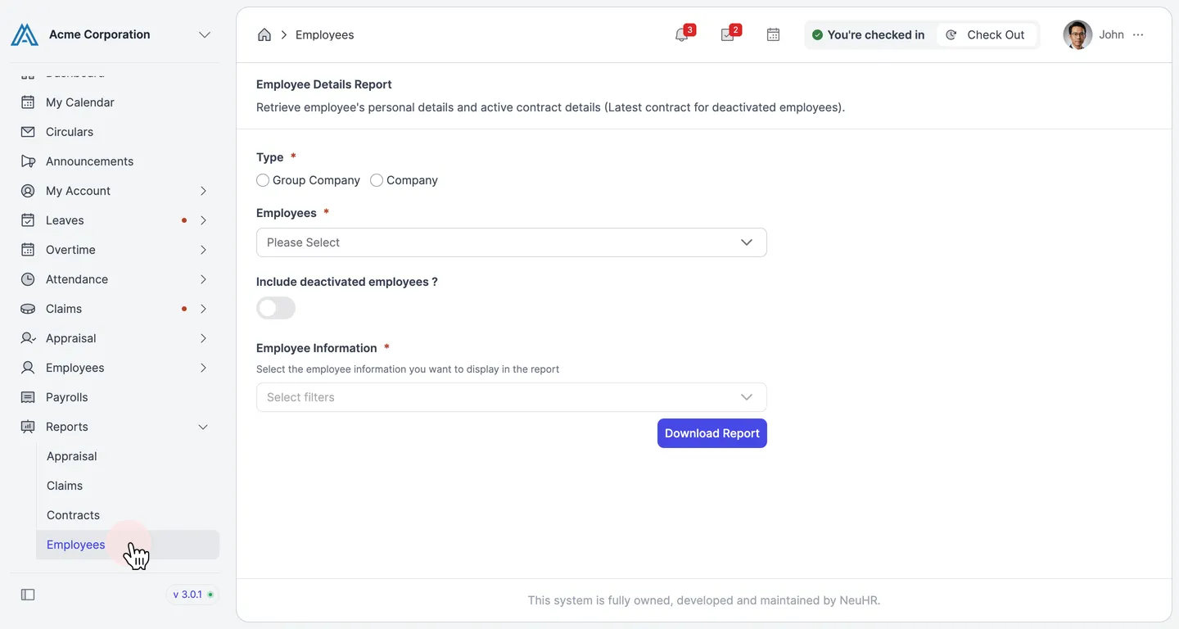Click the Attendance clock icon
Viewport: 1179px width, 629px height.
(x=28, y=279)
